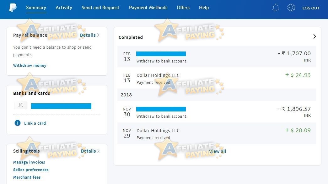Open Feb 13 Dollar Holdings LLC payment
328x184 pixels.
pyautogui.click(x=217, y=78)
